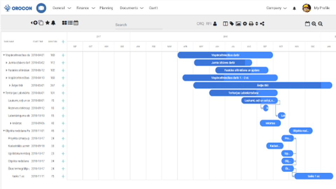The height and width of the screenshot is (189, 336).
Task: Add subtask to Ārējie tīkli row
Action: click(63, 86)
